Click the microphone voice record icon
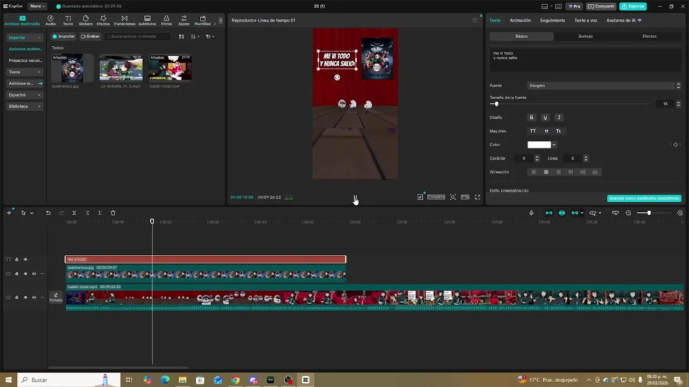The height and width of the screenshot is (387, 689). point(531,213)
